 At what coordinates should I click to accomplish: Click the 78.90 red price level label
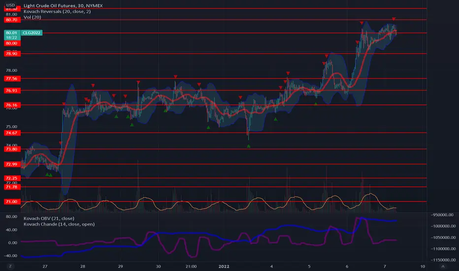pyautogui.click(x=12, y=54)
